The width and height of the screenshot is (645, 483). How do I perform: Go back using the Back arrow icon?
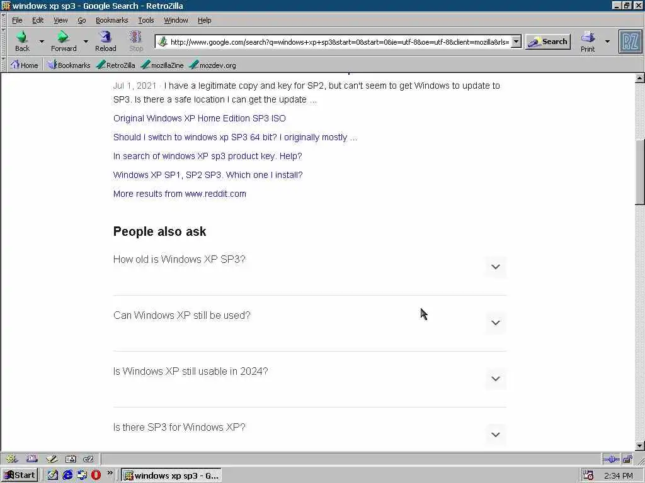tap(22, 38)
